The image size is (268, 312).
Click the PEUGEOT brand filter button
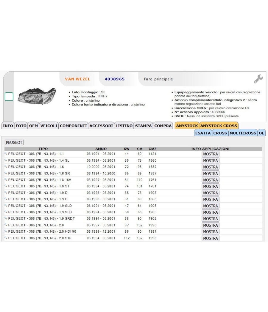14,142
